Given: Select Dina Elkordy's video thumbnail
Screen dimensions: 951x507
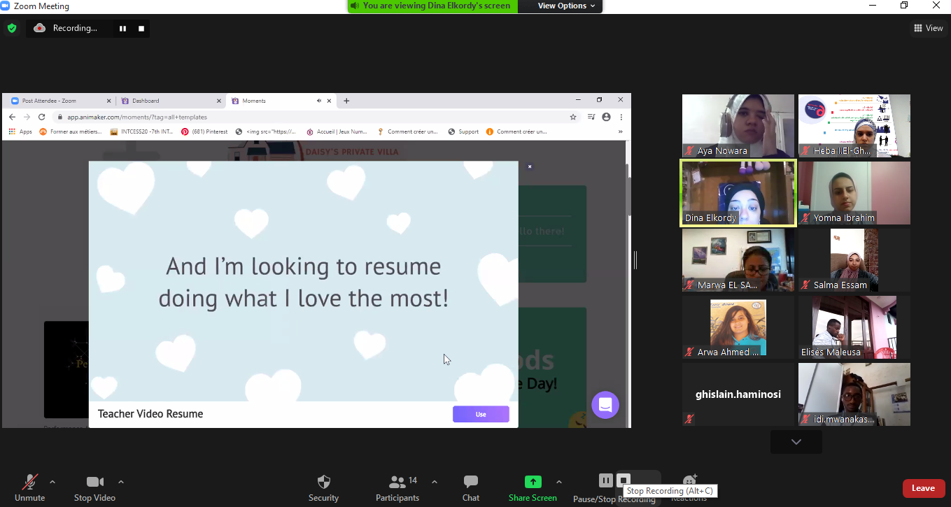Looking at the screenshot, I should (x=738, y=193).
